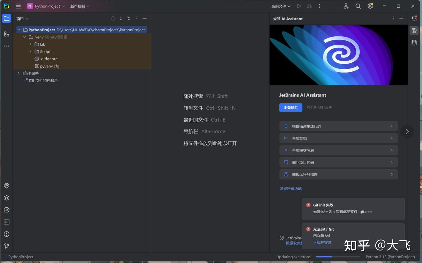Open notifications via the bell icon
422x263 pixels.
[x=414, y=18]
